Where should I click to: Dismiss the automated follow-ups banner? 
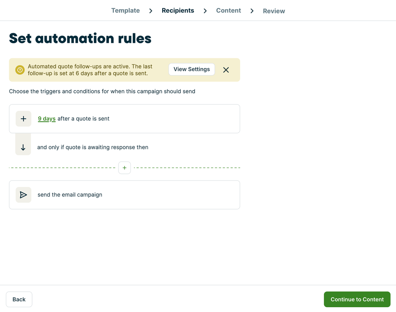point(226,70)
